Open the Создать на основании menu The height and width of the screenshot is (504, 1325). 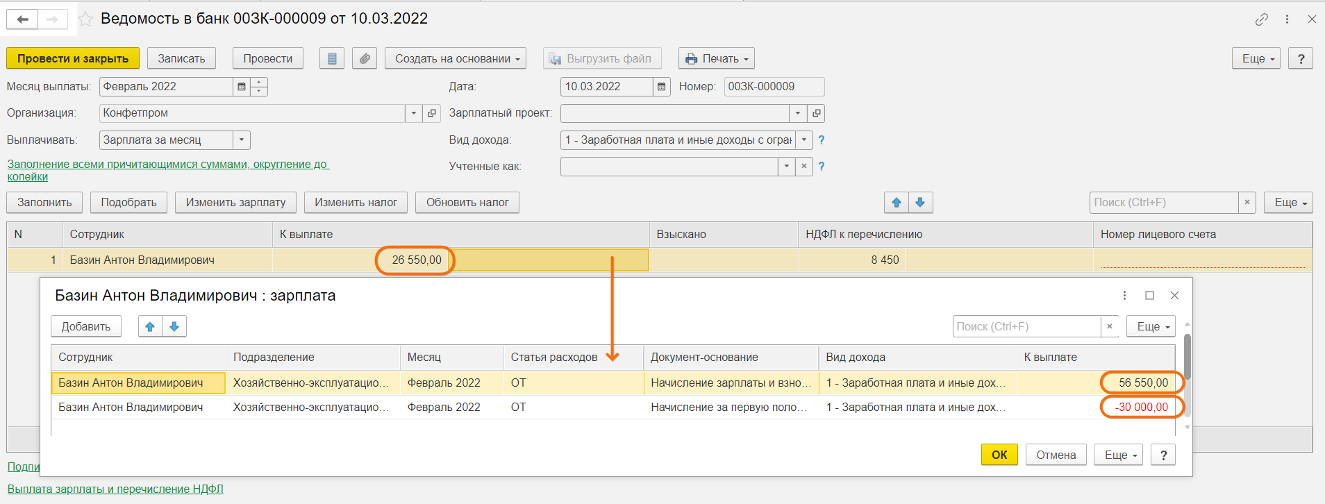click(456, 59)
